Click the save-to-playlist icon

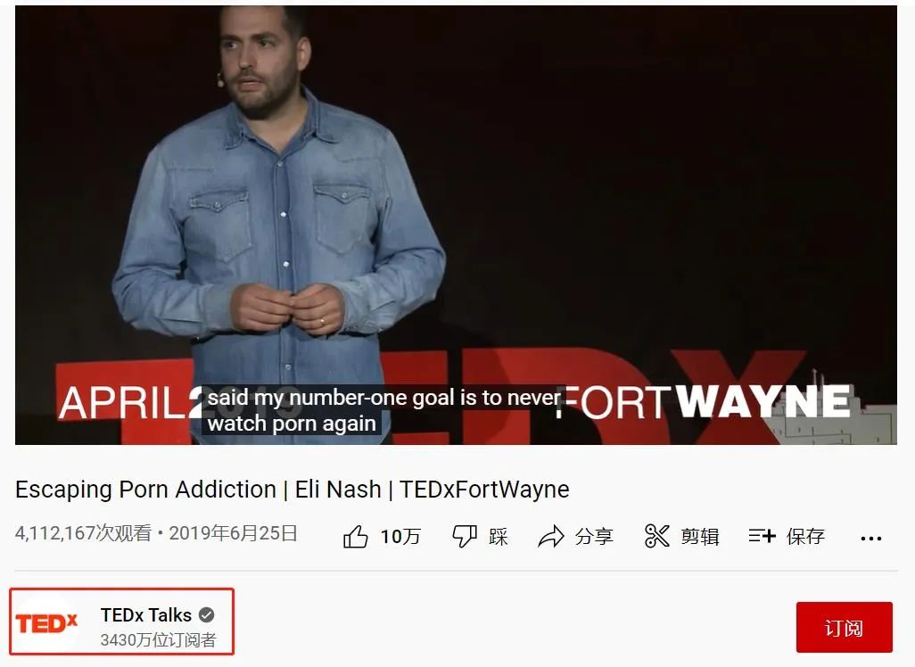point(762,535)
